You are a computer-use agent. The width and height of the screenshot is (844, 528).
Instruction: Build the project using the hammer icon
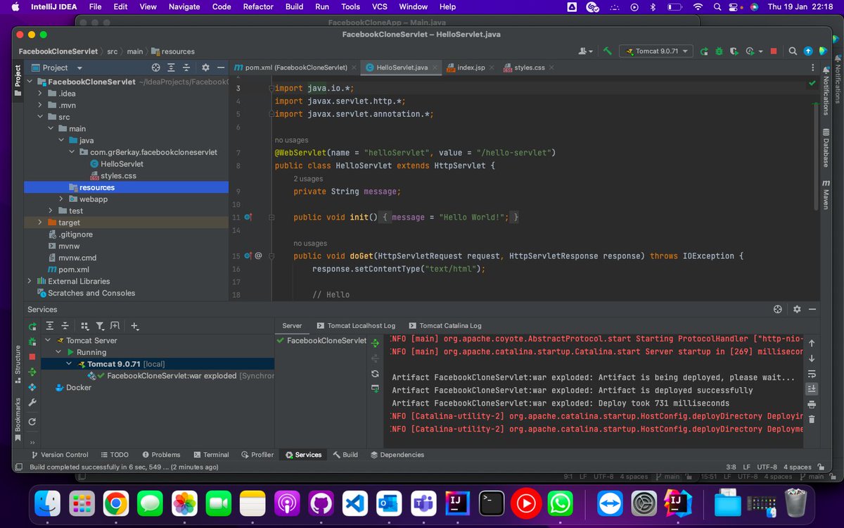(x=608, y=51)
